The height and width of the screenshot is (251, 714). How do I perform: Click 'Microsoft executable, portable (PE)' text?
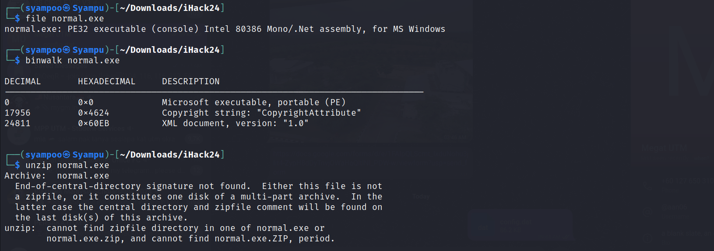[254, 102]
